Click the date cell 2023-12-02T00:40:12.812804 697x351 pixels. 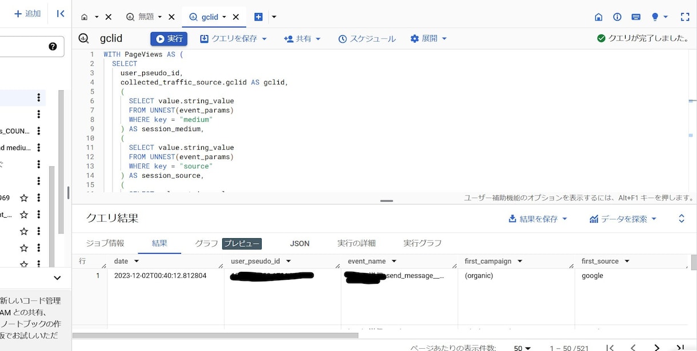(160, 276)
